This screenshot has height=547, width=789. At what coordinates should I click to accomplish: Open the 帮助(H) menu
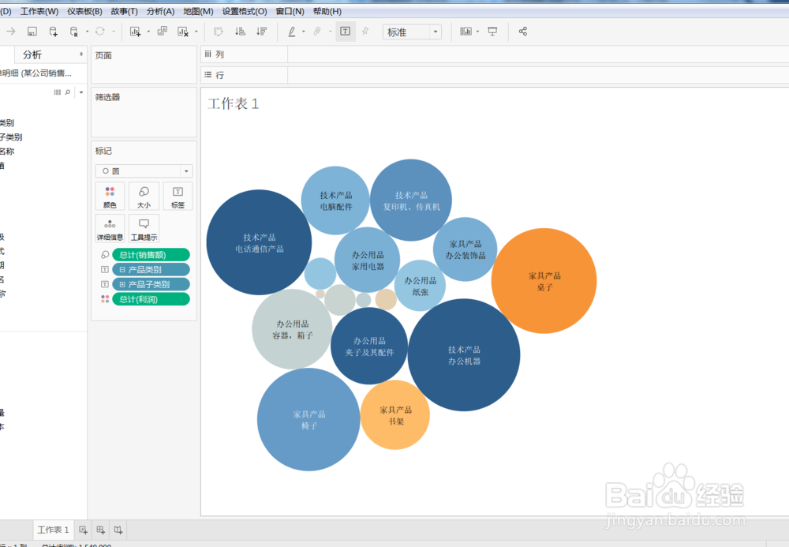click(x=327, y=11)
